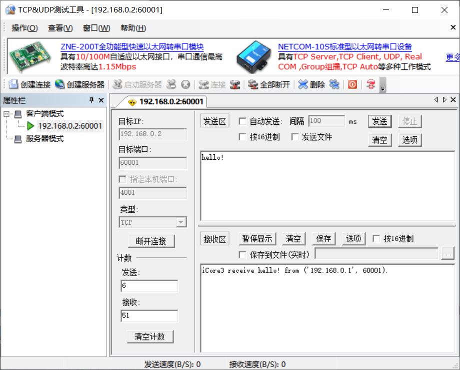Collapse the 客户端模式 tree node
This screenshot has height=370, width=460.
[6, 114]
